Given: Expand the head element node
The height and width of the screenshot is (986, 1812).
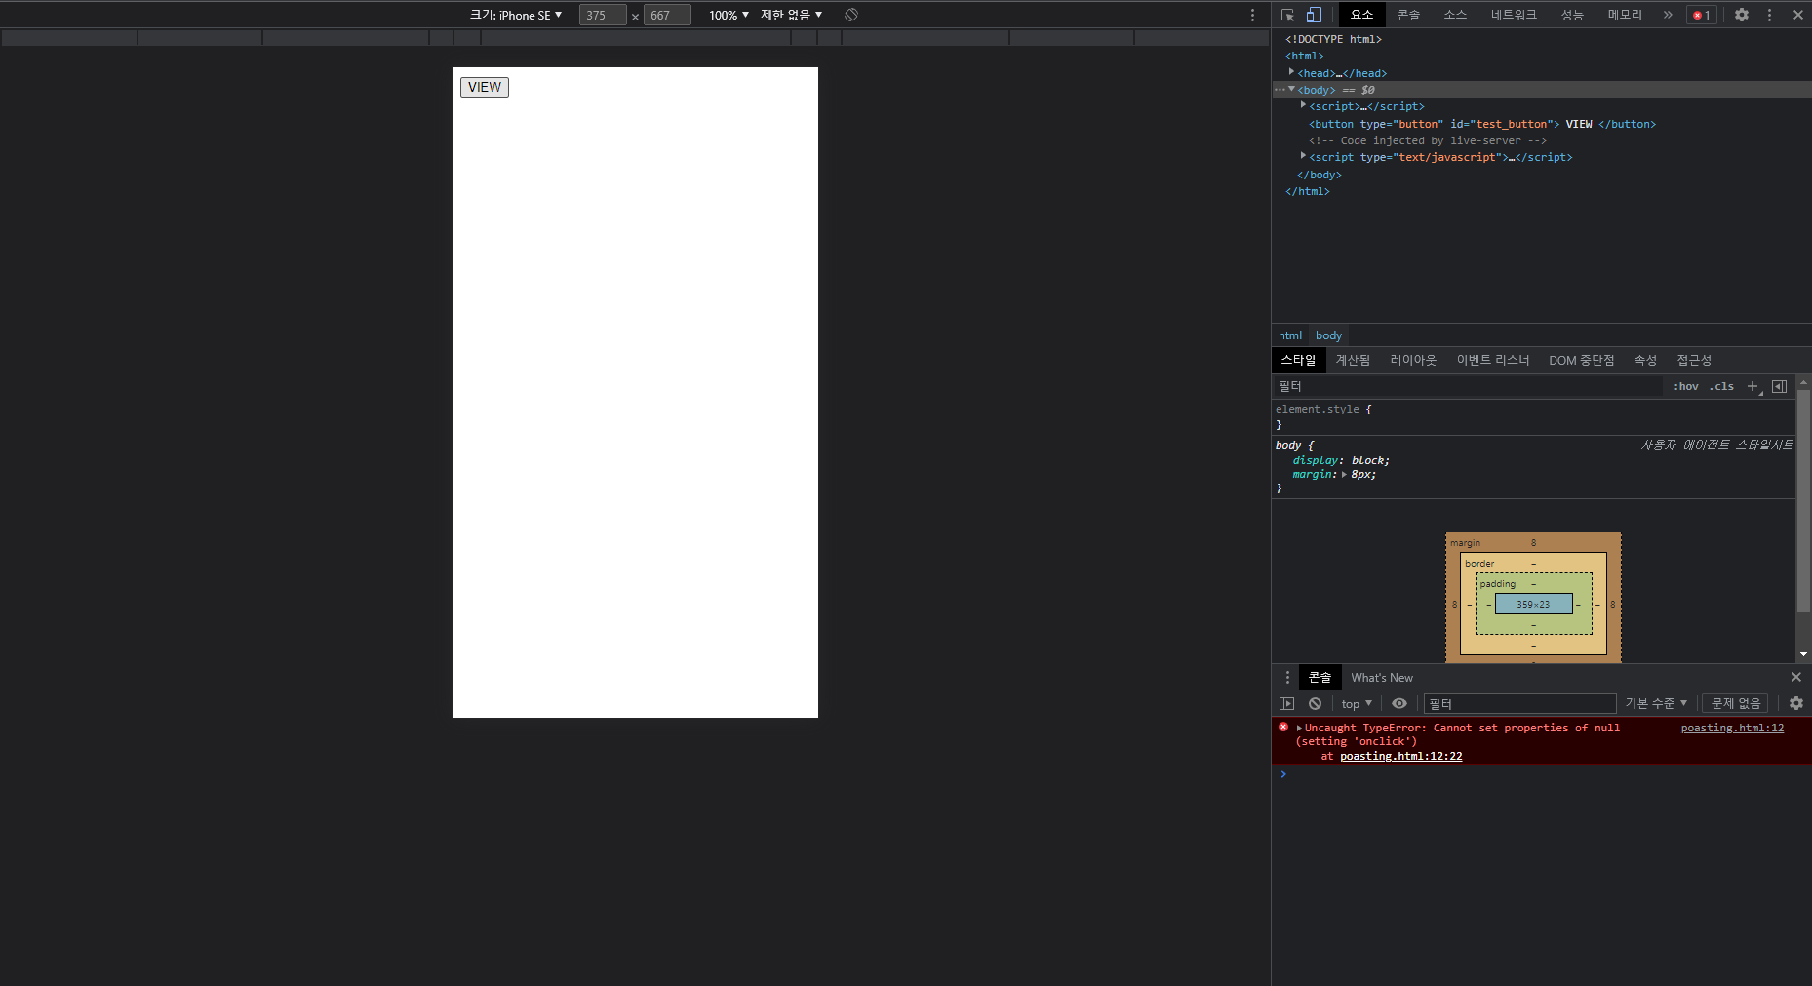Looking at the screenshot, I should pos(1291,72).
